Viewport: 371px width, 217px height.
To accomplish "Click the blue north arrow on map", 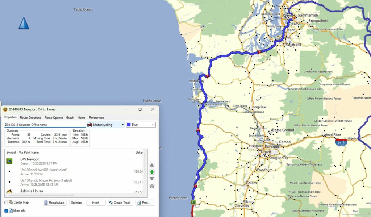I will [24, 23].
